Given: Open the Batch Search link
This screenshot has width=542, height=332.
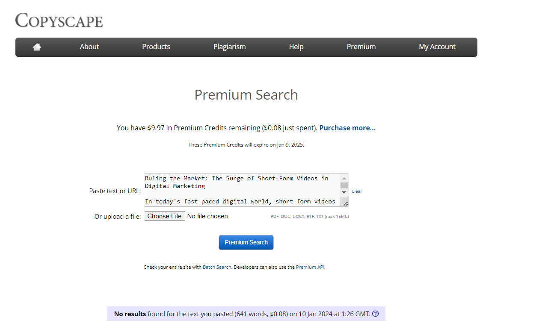Looking at the screenshot, I should pos(217,267).
